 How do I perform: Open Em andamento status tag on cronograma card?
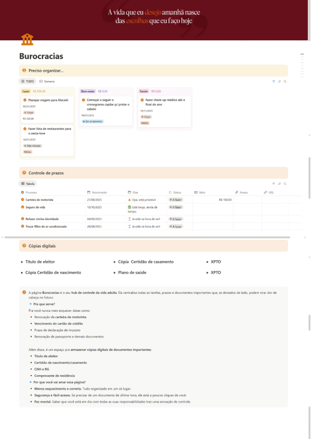click(x=93, y=121)
